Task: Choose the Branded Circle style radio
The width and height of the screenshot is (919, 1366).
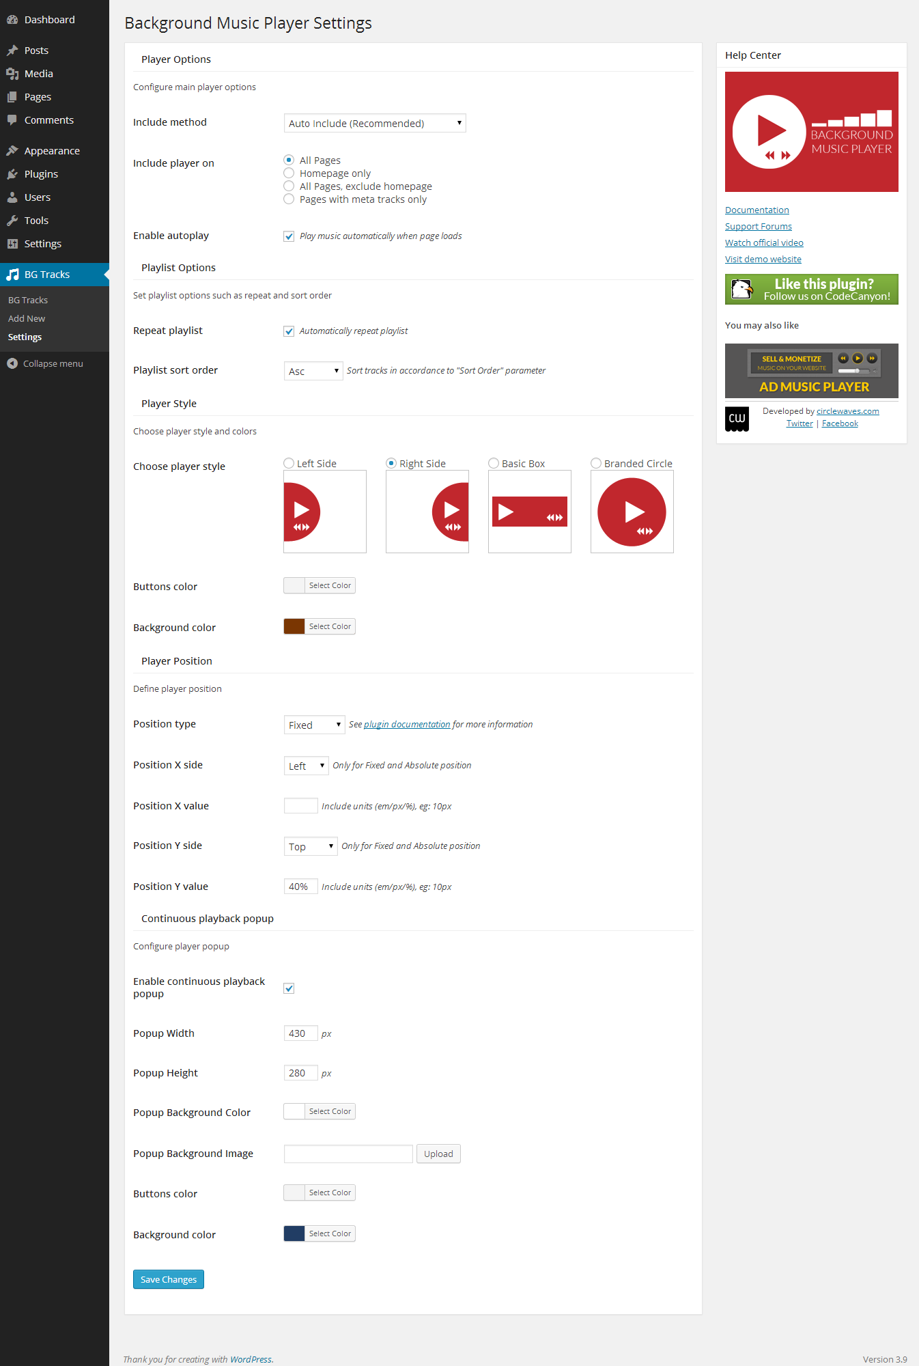Action: (596, 463)
